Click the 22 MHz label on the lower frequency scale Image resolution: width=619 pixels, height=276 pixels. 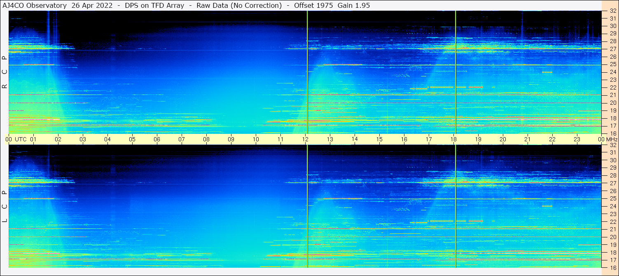(x=612, y=221)
